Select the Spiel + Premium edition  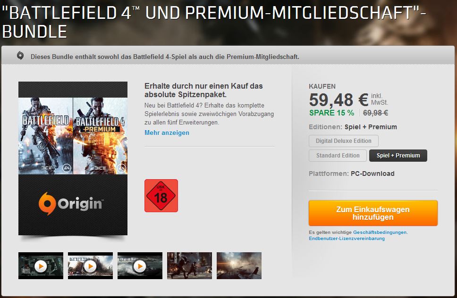pos(398,156)
